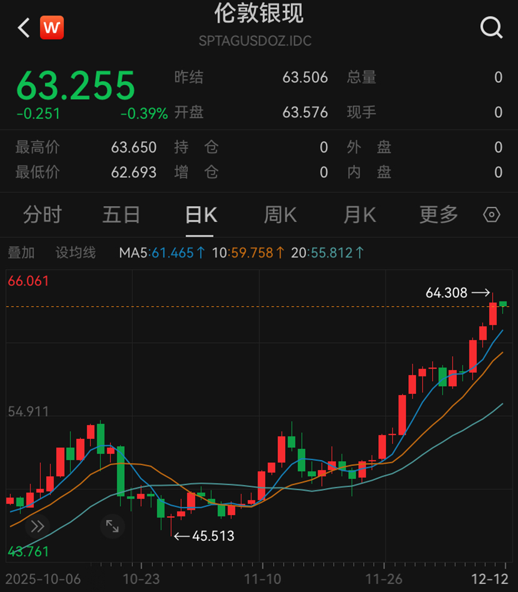Open the 更多 more options menu
This screenshot has height=592, width=518.
438,214
